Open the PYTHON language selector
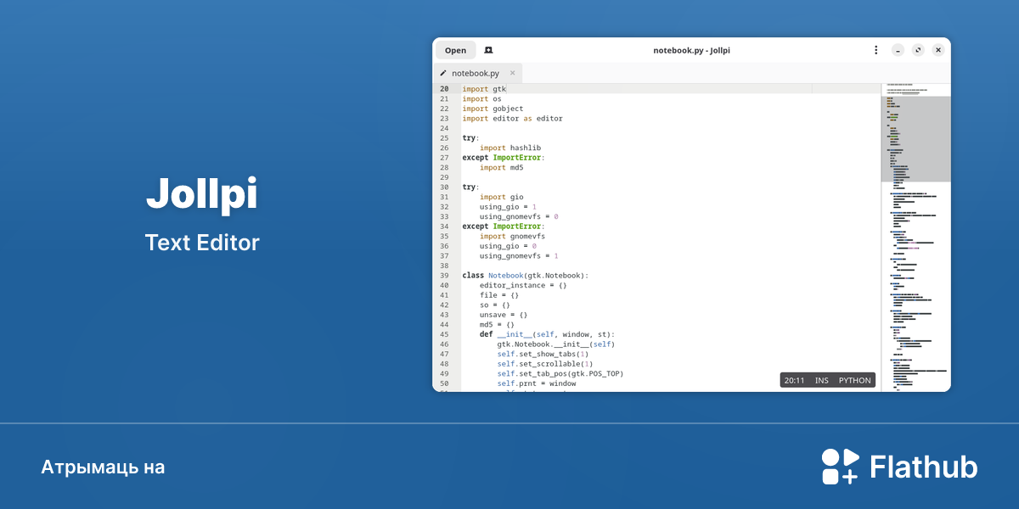The width and height of the screenshot is (1019, 509). coord(855,380)
